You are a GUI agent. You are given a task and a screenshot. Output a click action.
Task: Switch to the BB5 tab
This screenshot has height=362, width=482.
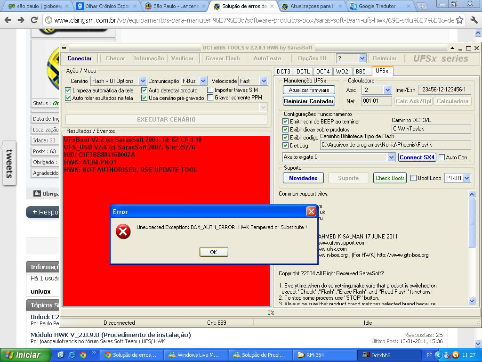361,72
